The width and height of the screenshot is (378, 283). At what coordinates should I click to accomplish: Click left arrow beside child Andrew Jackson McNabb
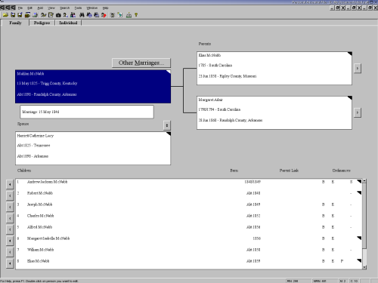point(10,184)
